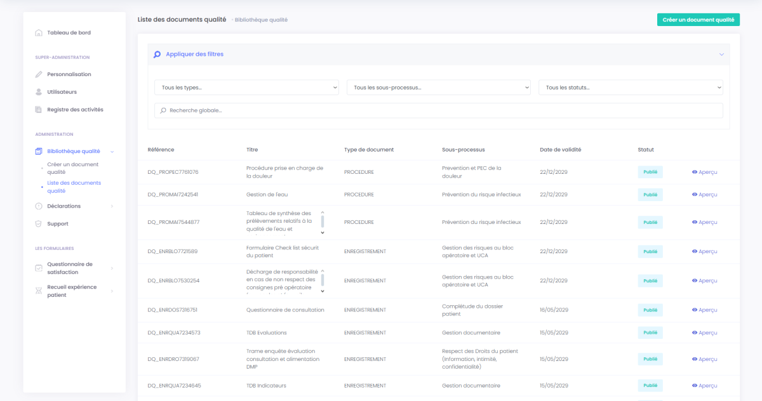This screenshot has height=401, width=762.
Task: Click the Tableau de bord home icon
Action: coord(39,33)
